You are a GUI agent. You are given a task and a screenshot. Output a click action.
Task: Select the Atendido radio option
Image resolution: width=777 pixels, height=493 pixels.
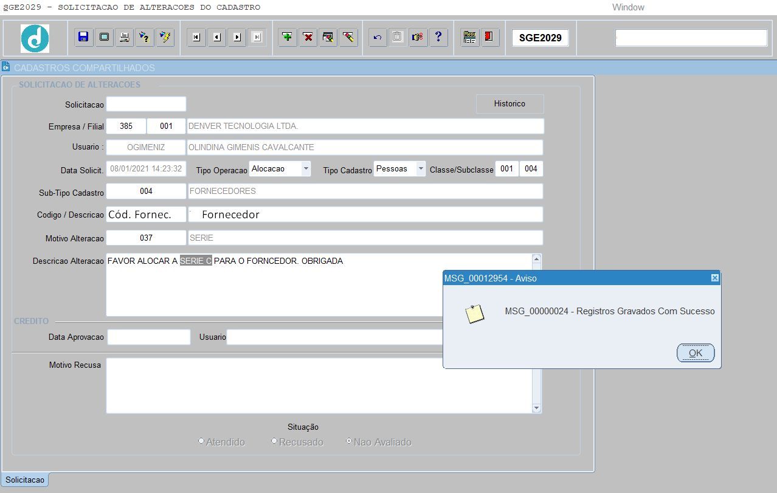(201, 441)
